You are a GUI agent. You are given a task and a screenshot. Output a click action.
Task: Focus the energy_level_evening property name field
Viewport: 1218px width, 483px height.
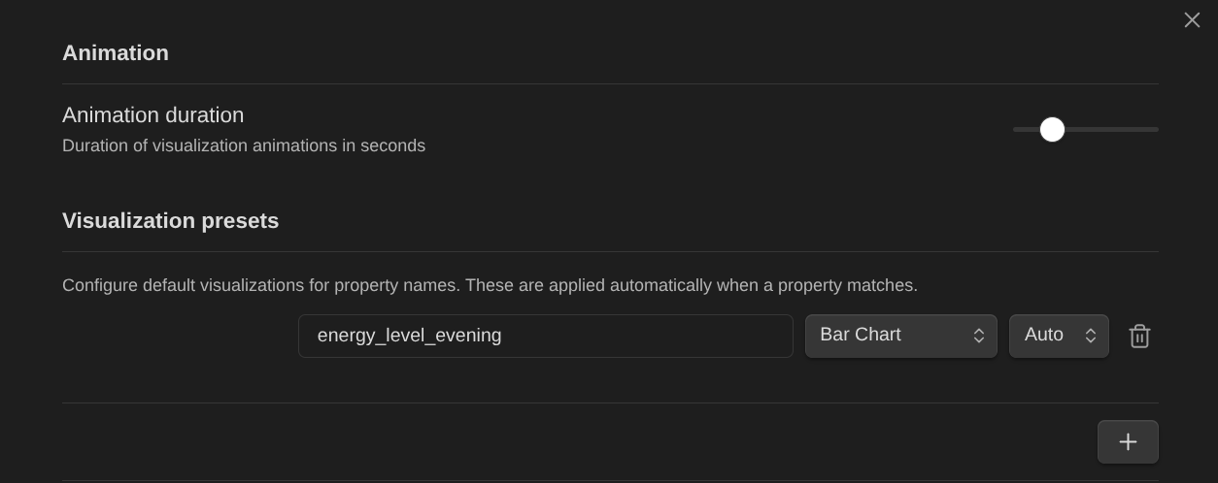point(545,336)
